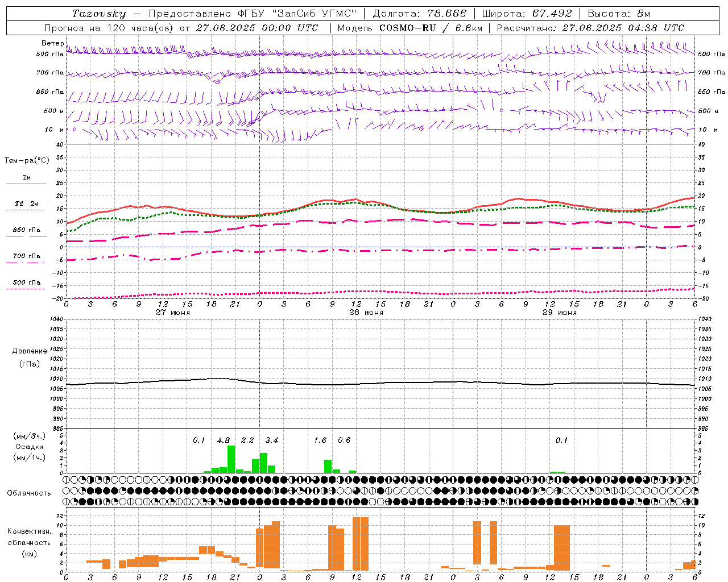
Task: Click the (мм/1ч.) precipitation unit label
Action: pyautogui.click(x=29, y=458)
